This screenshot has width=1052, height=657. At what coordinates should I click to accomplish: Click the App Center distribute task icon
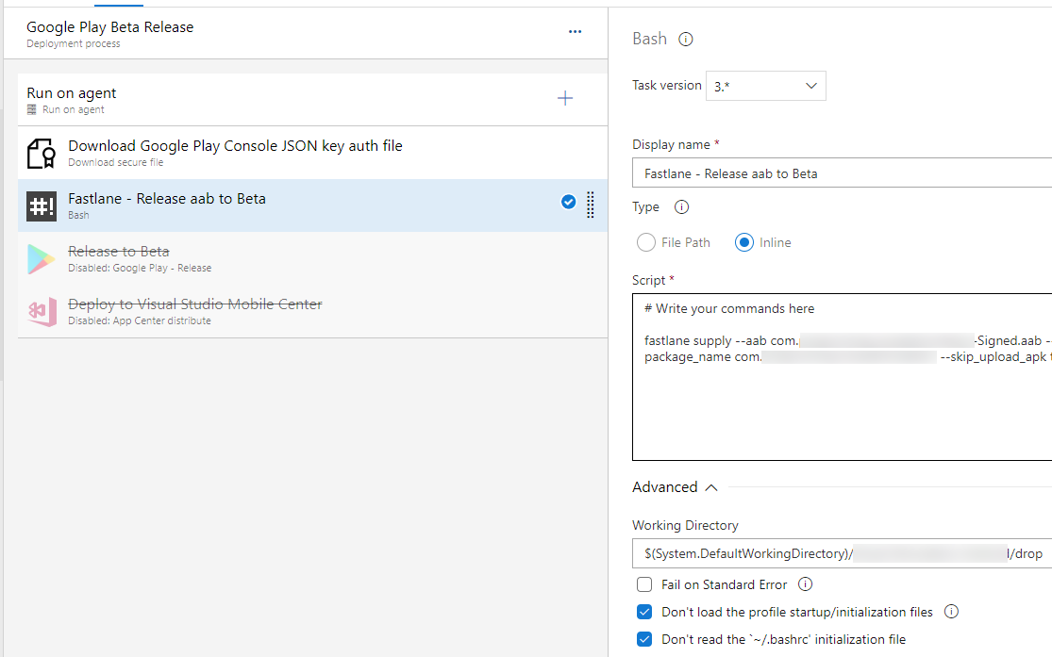point(42,312)
